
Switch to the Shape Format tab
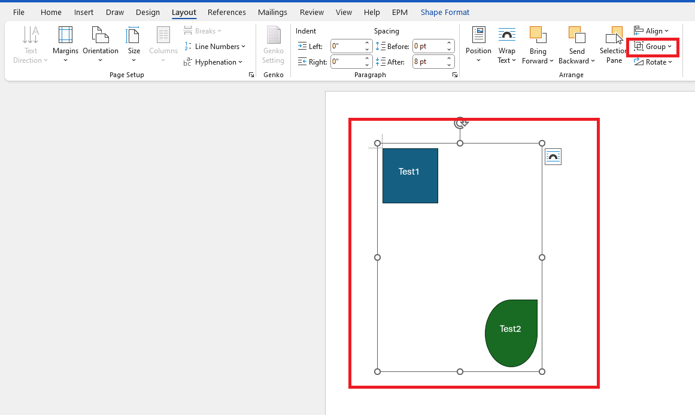(445, 13)
